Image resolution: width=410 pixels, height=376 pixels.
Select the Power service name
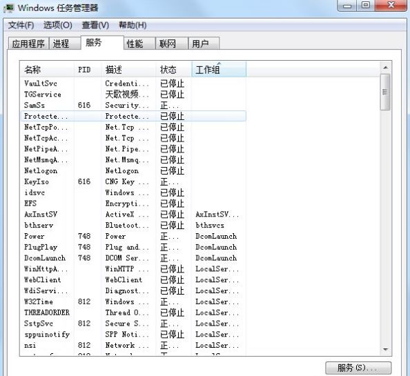[35, 236]
